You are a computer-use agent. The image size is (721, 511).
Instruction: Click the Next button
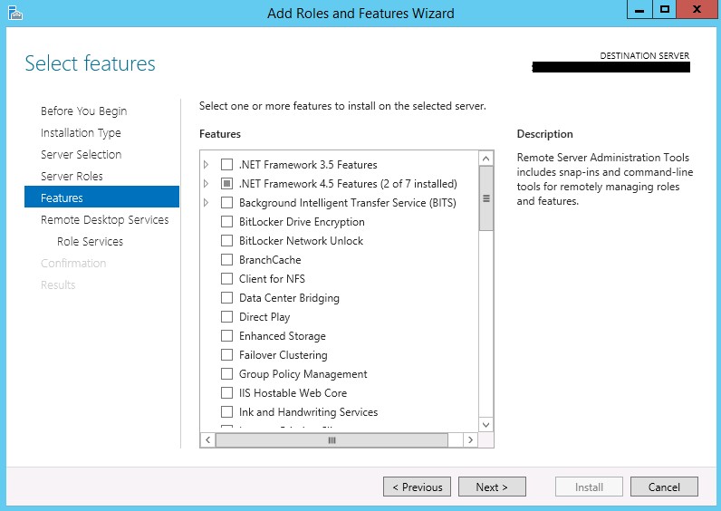pyautogui.click(x=491, y=487)
